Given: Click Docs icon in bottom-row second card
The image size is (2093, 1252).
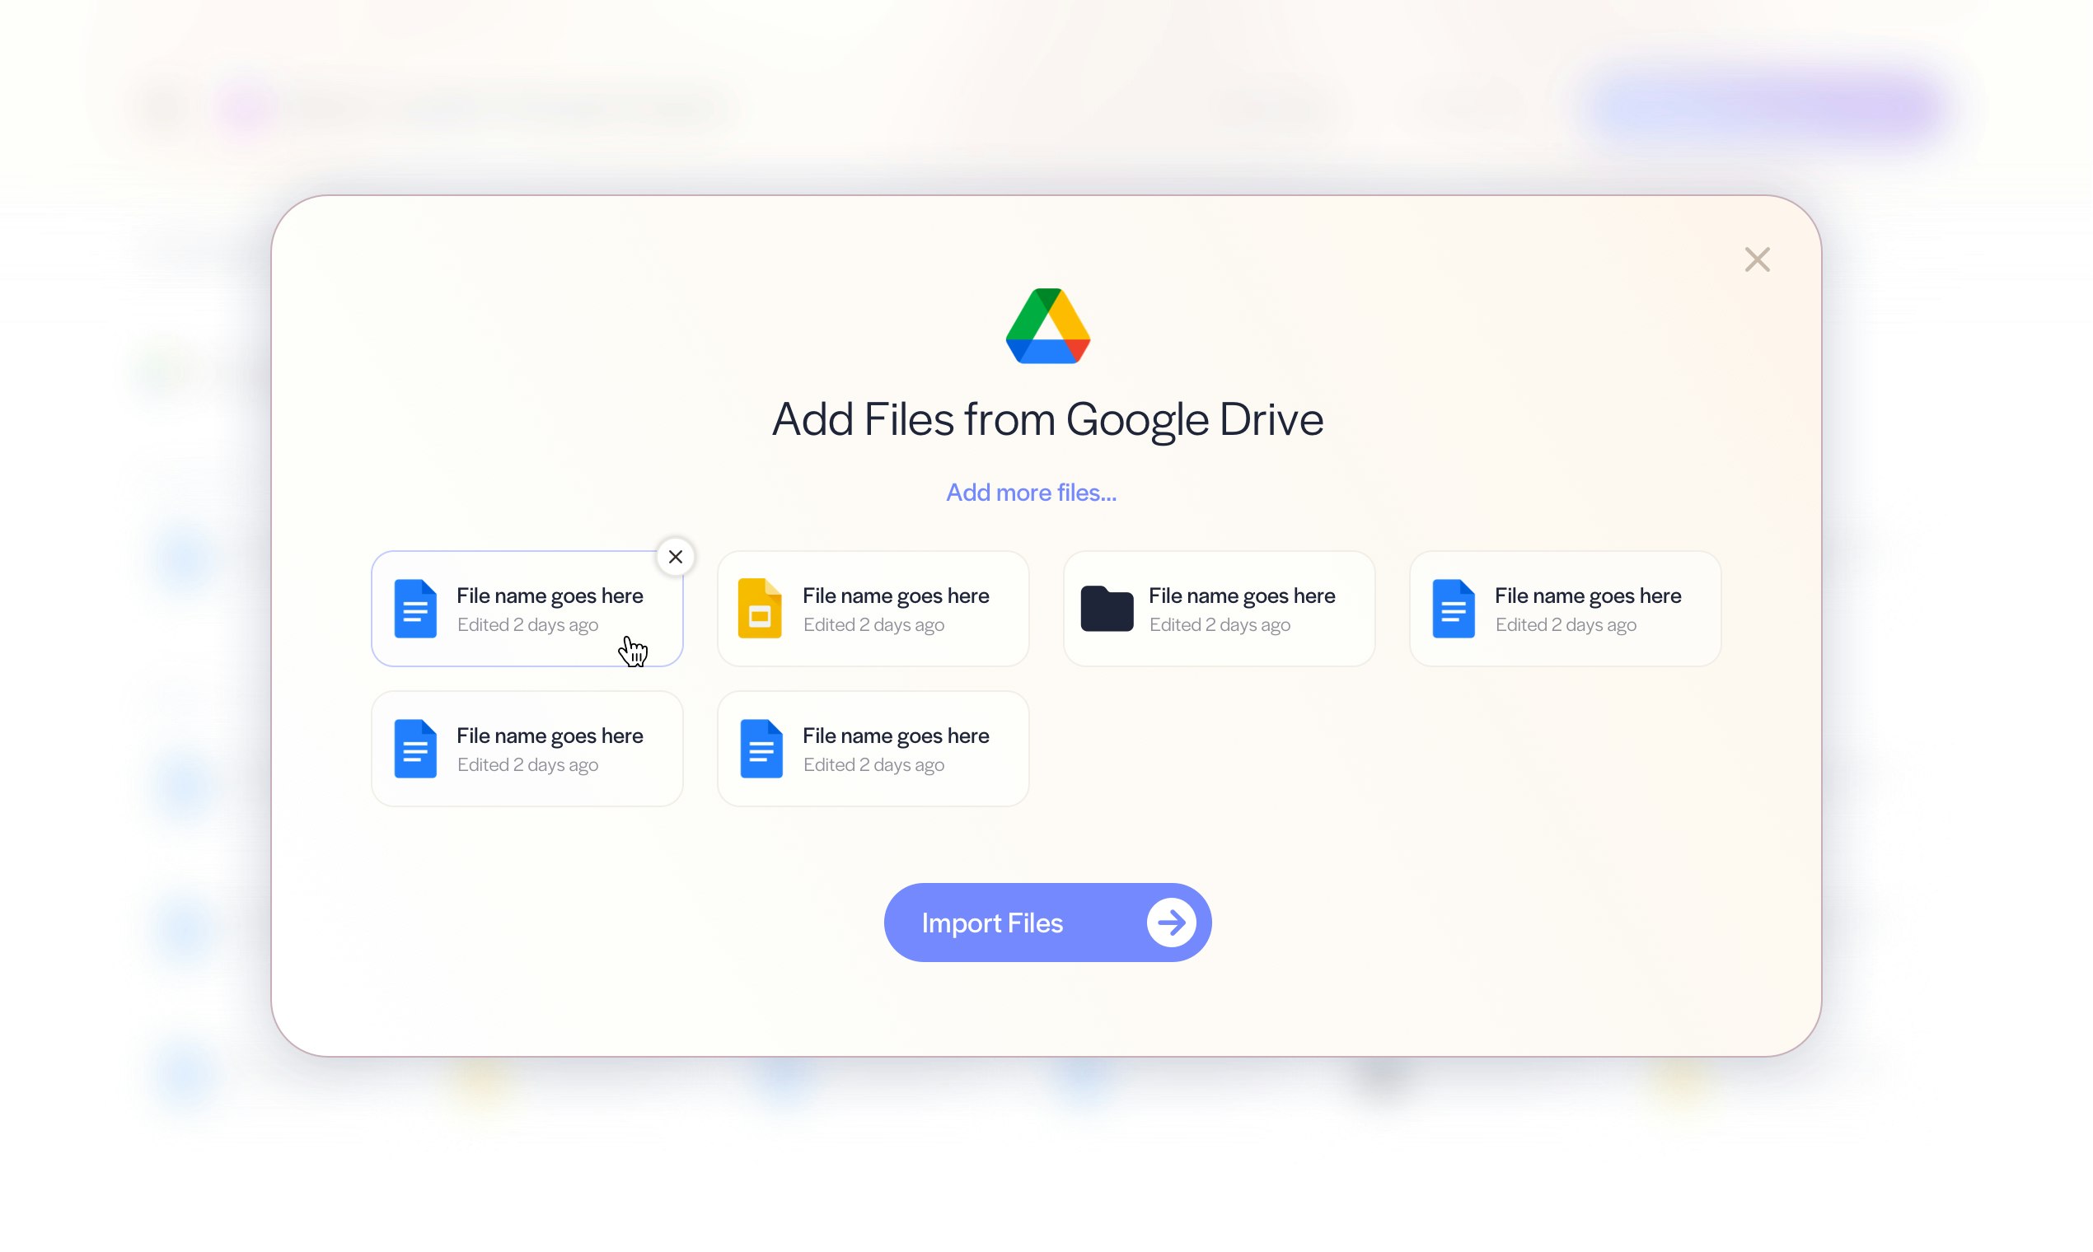Looking at the screenshot, I should click(x=761, y=749).
